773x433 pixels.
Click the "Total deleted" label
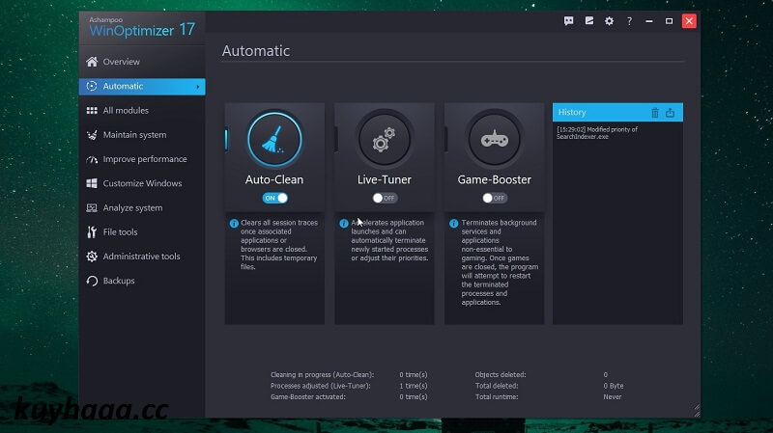point(497,386)
